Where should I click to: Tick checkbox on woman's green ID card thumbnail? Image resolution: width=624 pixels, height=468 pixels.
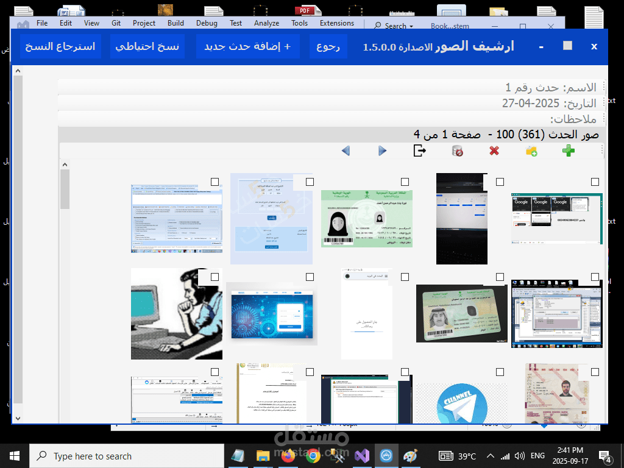click(x=405, y=182)
